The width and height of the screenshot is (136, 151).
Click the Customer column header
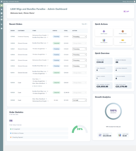[21, 30]
